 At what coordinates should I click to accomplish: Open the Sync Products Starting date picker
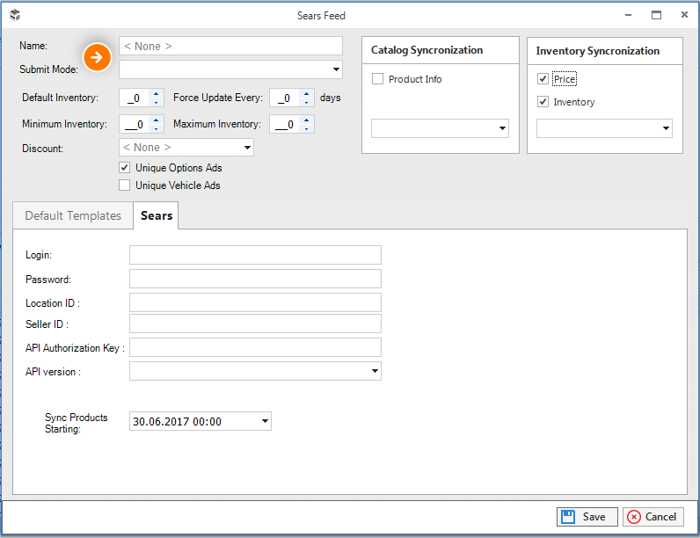(x=265, y=421)
